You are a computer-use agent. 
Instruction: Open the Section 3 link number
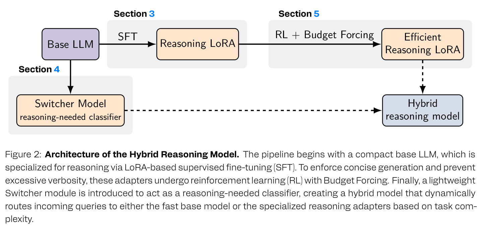click(152, 14)
